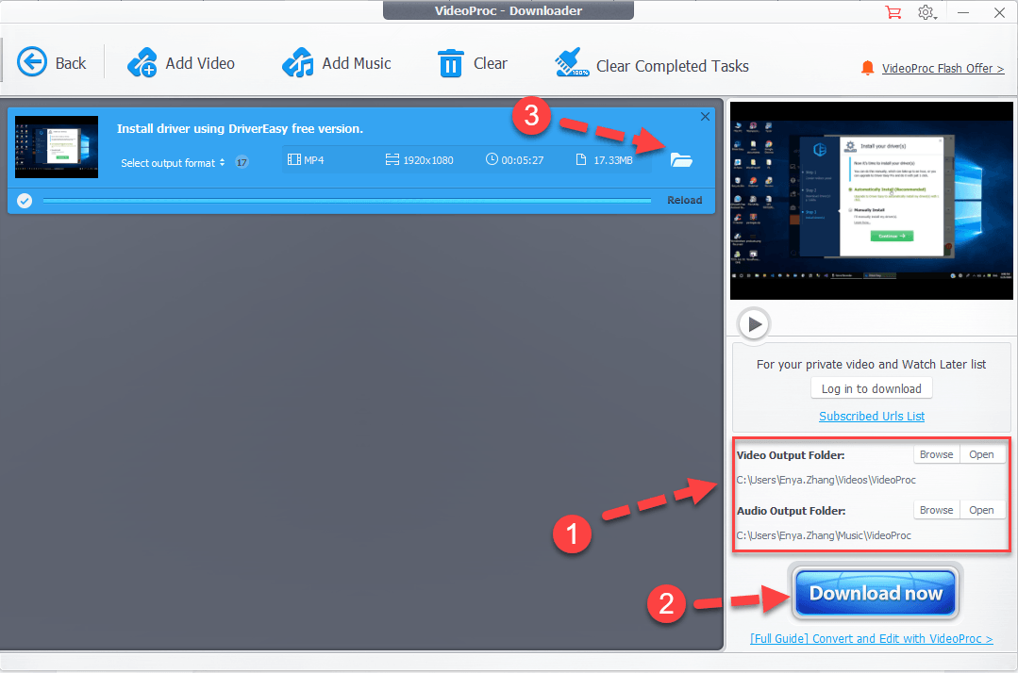Click the Clear Completed Tasks broom icon
The image size is (1018, 673).
click(x=572, y=63)
